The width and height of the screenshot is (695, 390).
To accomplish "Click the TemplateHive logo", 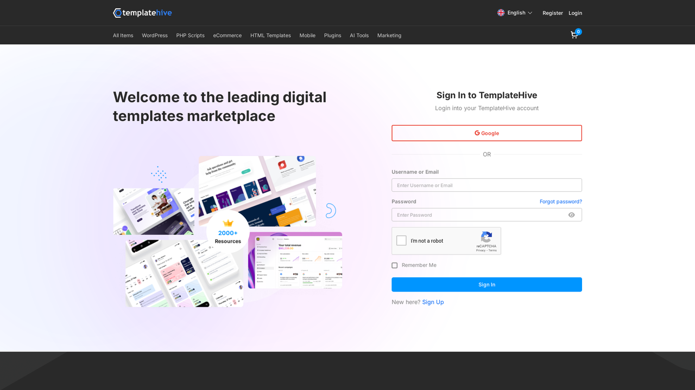I will [142, 13].
